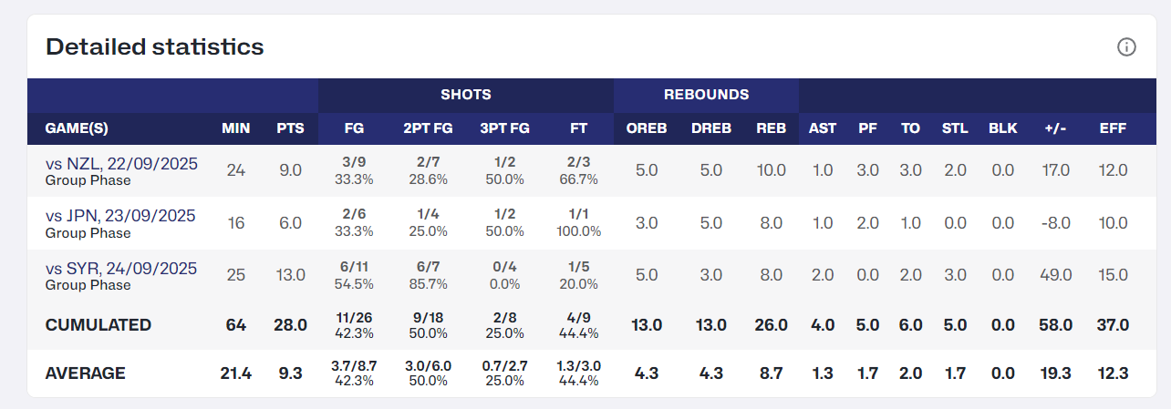Click the FG column header
This screenshot has width=1171, height=409.
pyautogui.click(x=354, y=128)
